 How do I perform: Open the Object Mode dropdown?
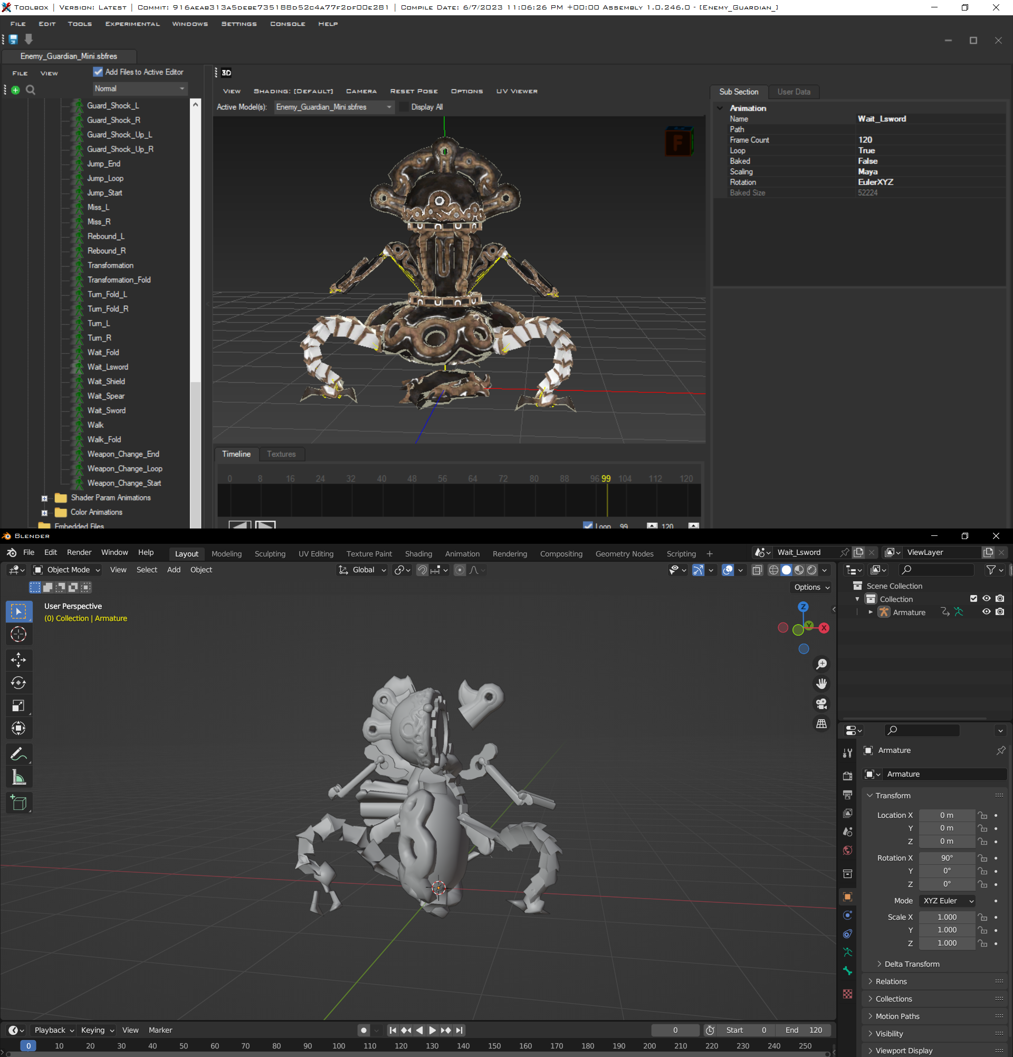[66, 570]
